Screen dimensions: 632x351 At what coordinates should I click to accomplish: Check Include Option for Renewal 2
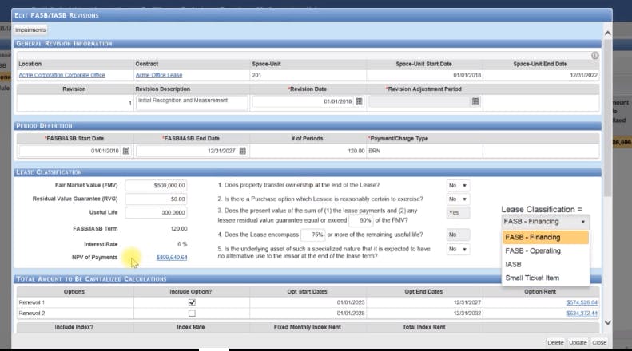tap(192, 313)
